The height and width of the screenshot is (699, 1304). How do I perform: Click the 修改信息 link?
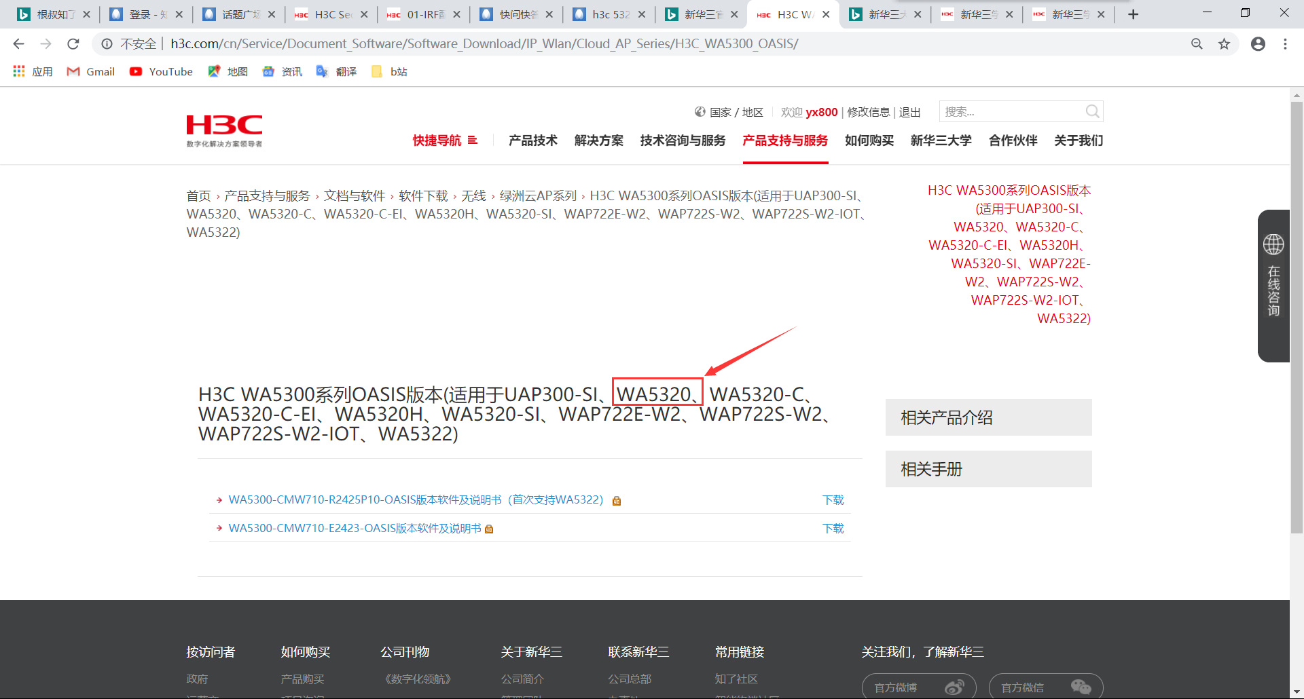869,112
